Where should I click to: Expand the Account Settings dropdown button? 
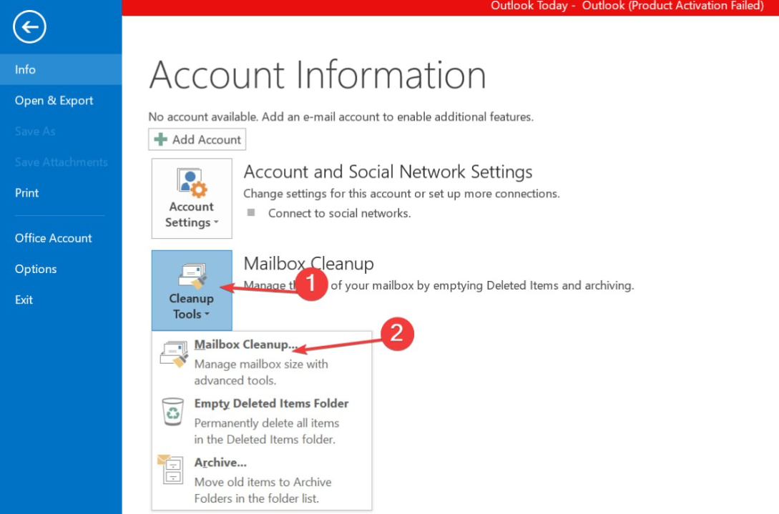(192, 199)
